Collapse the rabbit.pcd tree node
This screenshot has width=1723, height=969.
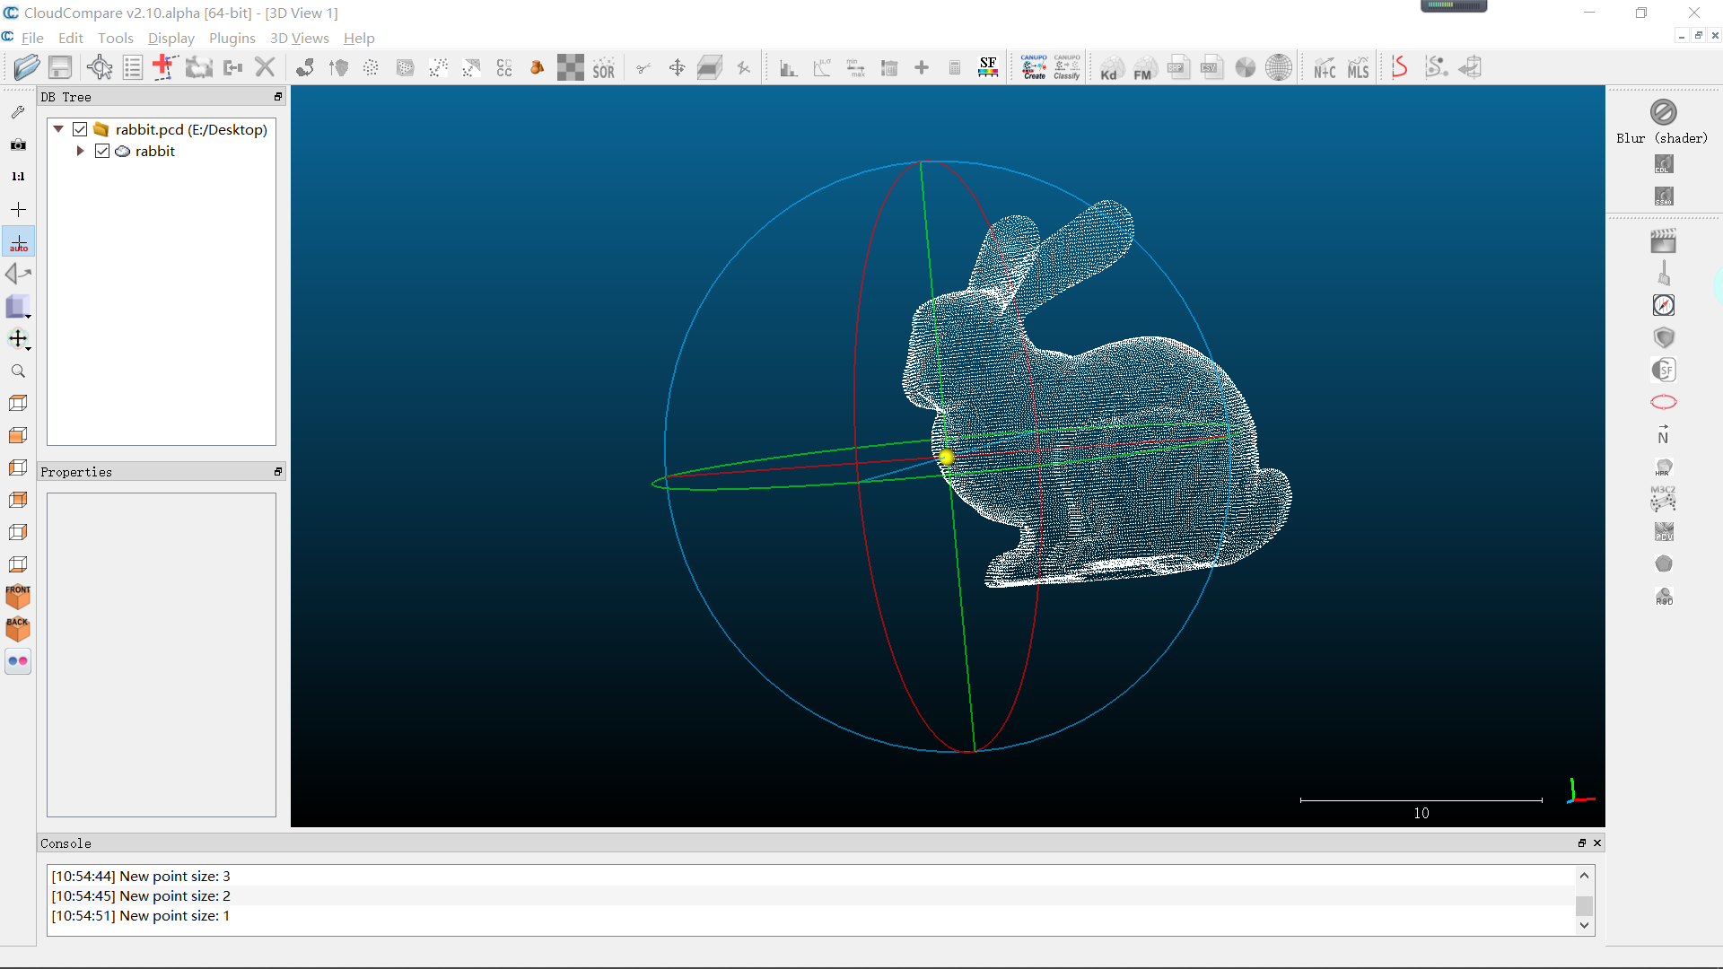point(58,129)
